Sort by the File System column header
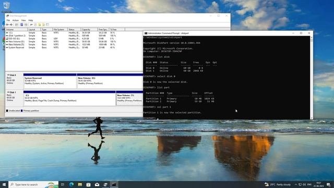334x188 pixels. pos(60,29)
